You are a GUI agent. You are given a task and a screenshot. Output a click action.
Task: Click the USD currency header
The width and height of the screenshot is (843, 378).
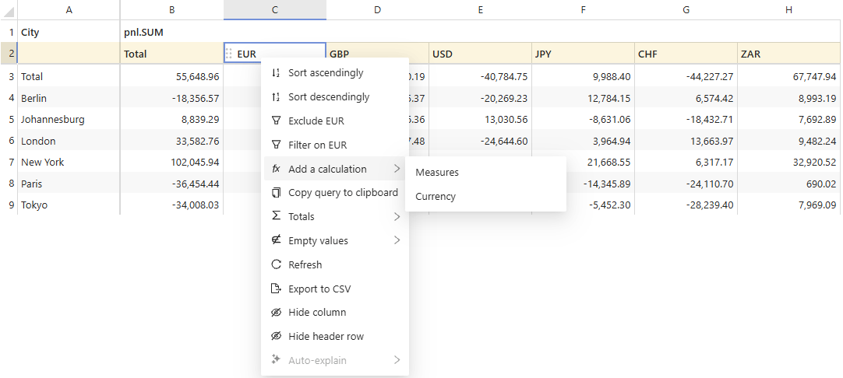pyautogui.click(x=480, y=54)
